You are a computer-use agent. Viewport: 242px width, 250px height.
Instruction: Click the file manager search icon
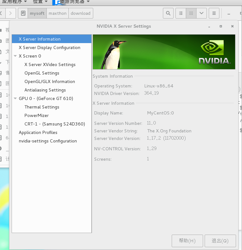pyautogui.click(x=168, y=13)
